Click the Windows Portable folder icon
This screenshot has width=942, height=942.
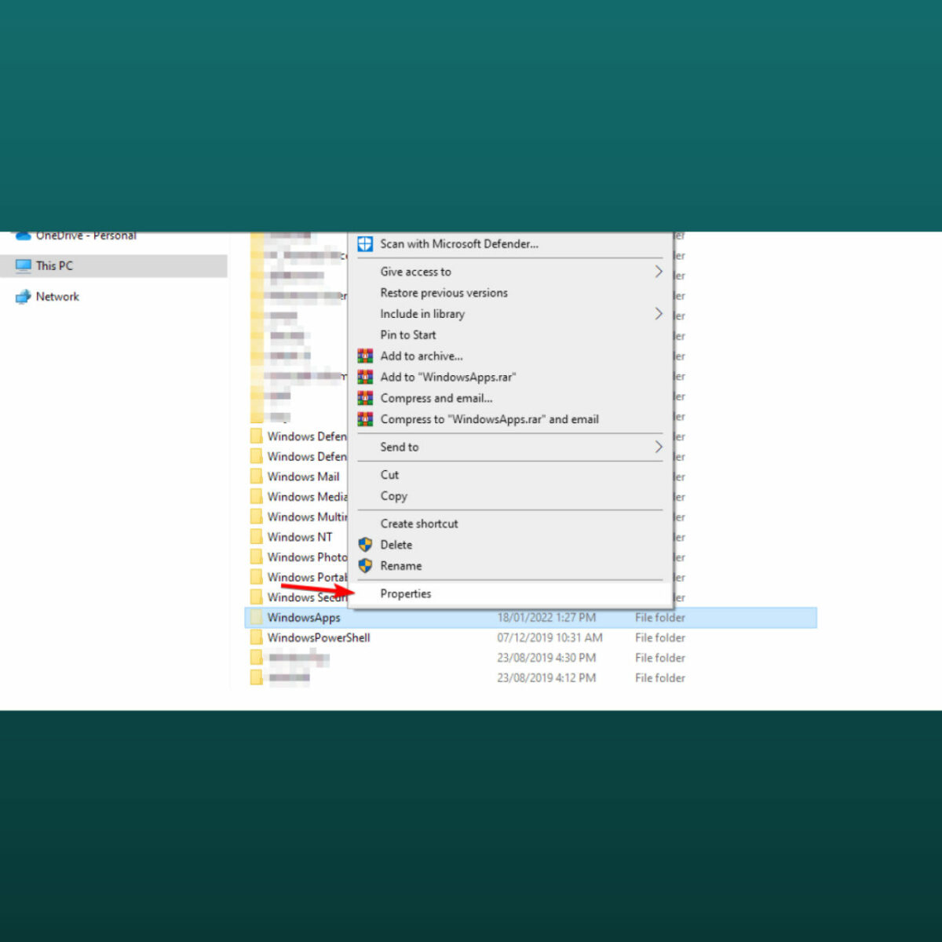pos(257,578)
